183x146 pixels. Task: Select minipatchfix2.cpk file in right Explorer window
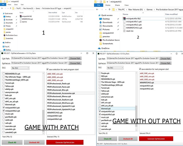click(134, 25)
